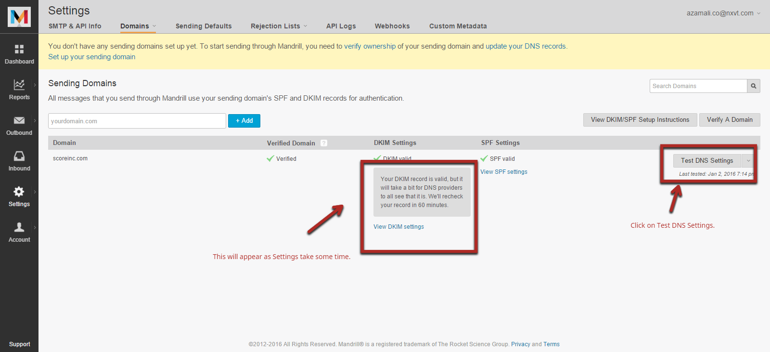Viewport: 770px width, 352px height.
Task: Click Support in the sidebar
Action: (19, 344)
